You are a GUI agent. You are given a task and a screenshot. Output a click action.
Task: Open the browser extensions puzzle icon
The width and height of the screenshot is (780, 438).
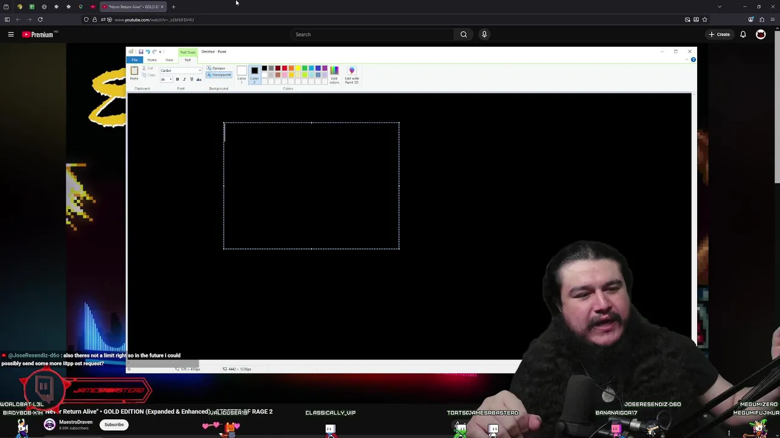tap(762, 19)
